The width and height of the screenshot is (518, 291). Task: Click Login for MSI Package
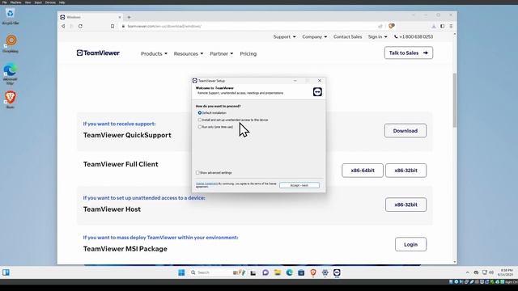pos(410,244)
